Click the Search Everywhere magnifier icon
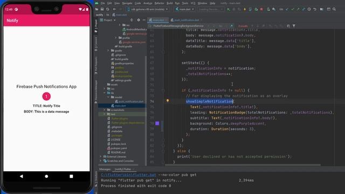 [x=334, y=9]
